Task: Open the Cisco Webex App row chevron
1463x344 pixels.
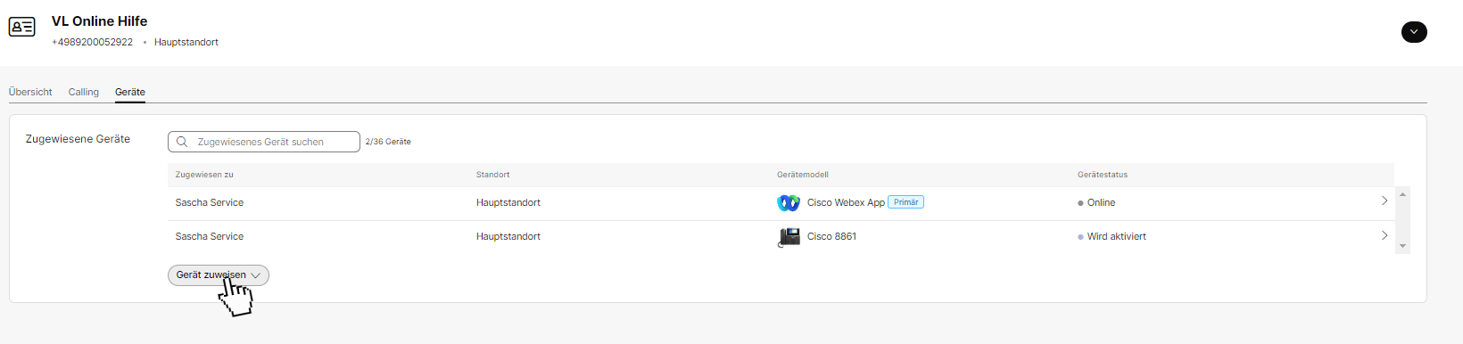Action: (x=1384, y=201)
